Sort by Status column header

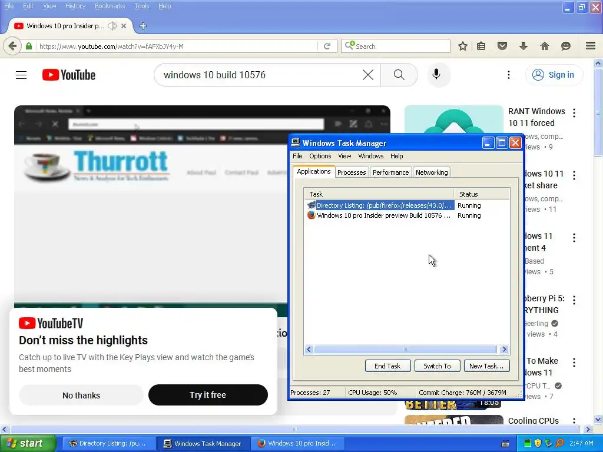pos(482,194)
